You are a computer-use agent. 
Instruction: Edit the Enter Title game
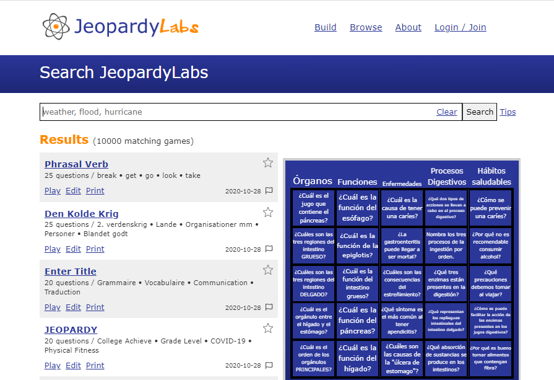pyautogui.click(x=73, y=307)
